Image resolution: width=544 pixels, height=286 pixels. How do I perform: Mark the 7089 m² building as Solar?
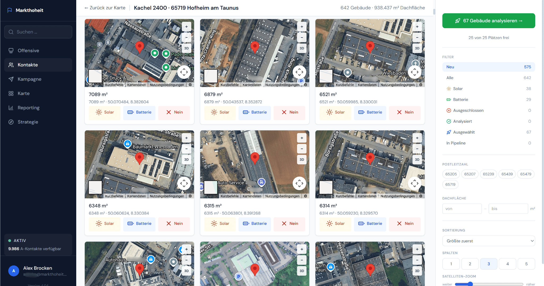pos(105,112)
